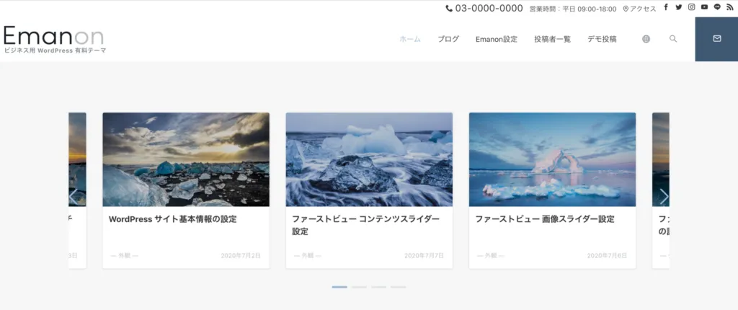
Task: Open the アクセス link with map pin
Action: pyautogui.click(x=639, y=9)
